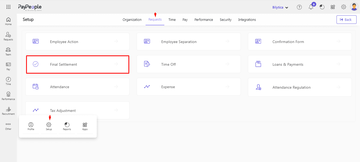
Task: Open Profile from the popup menu
Action: 31,126
